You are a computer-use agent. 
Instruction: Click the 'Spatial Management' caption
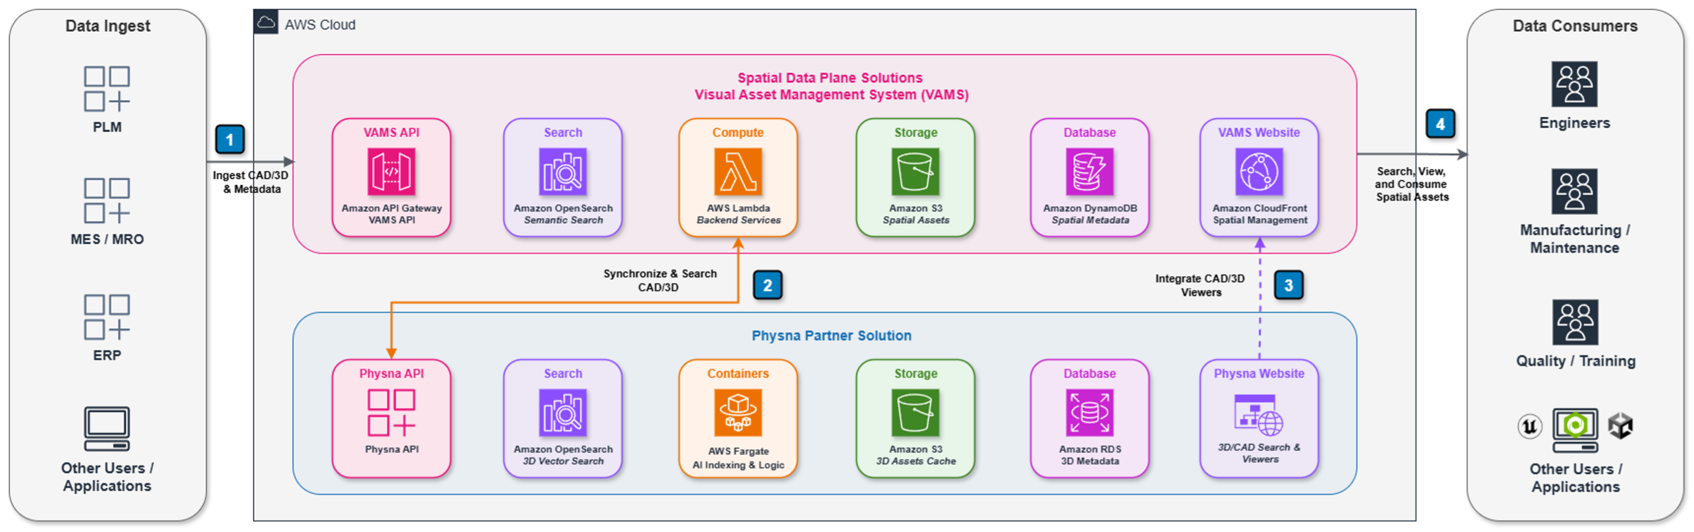[1260, 220]
